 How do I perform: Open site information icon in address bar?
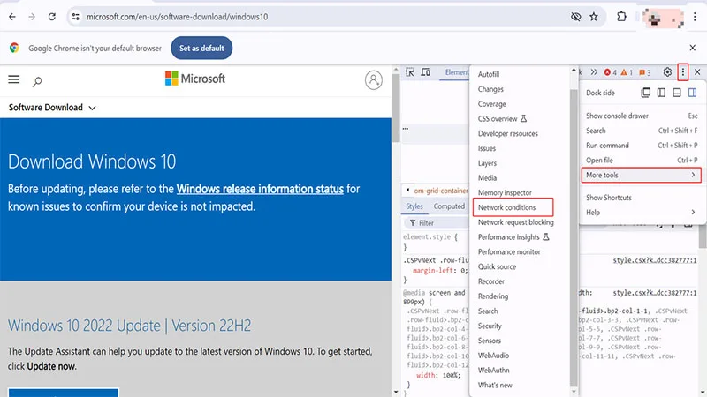click(x=75, y=17)
